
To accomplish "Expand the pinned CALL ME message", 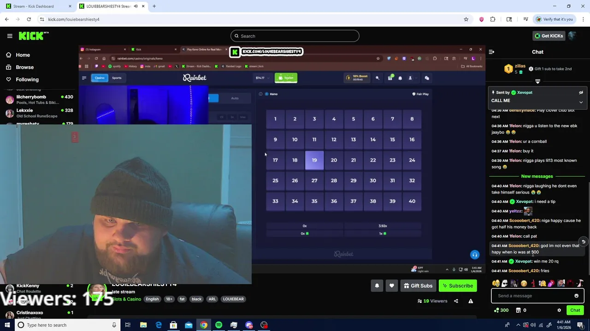I will point(581,102).
